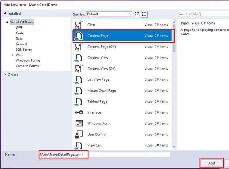The height and width of the screenshot is (169, 229).
Task: Click the Installed tree label
Action: 14,14
